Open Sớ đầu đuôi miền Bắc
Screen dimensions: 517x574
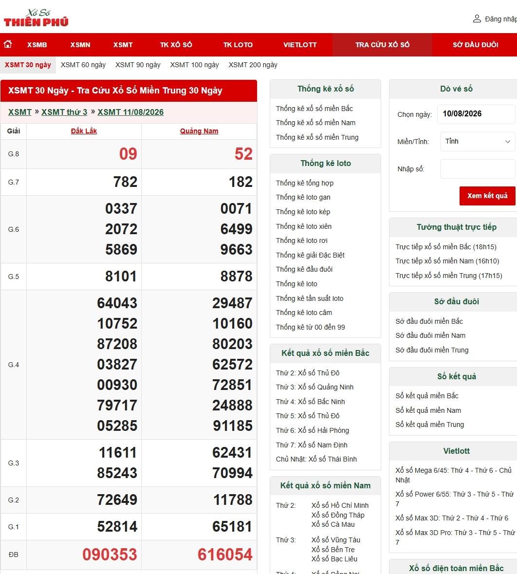click(x=429, y=321)
